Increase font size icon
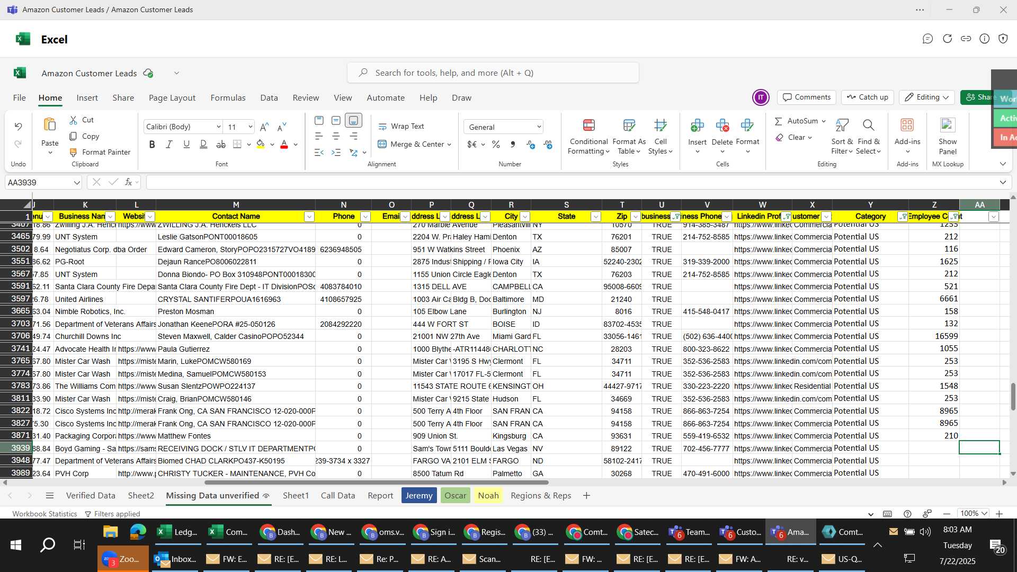Screen dimensions: 1017x572 point(264,127)
